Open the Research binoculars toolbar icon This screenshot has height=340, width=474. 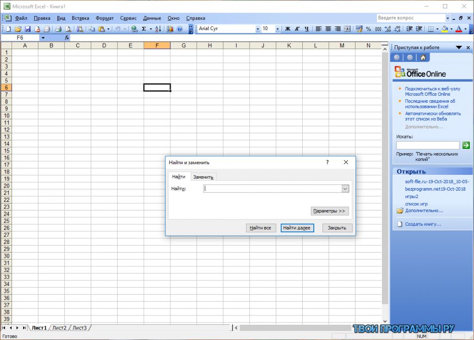[x=80, y=29]
